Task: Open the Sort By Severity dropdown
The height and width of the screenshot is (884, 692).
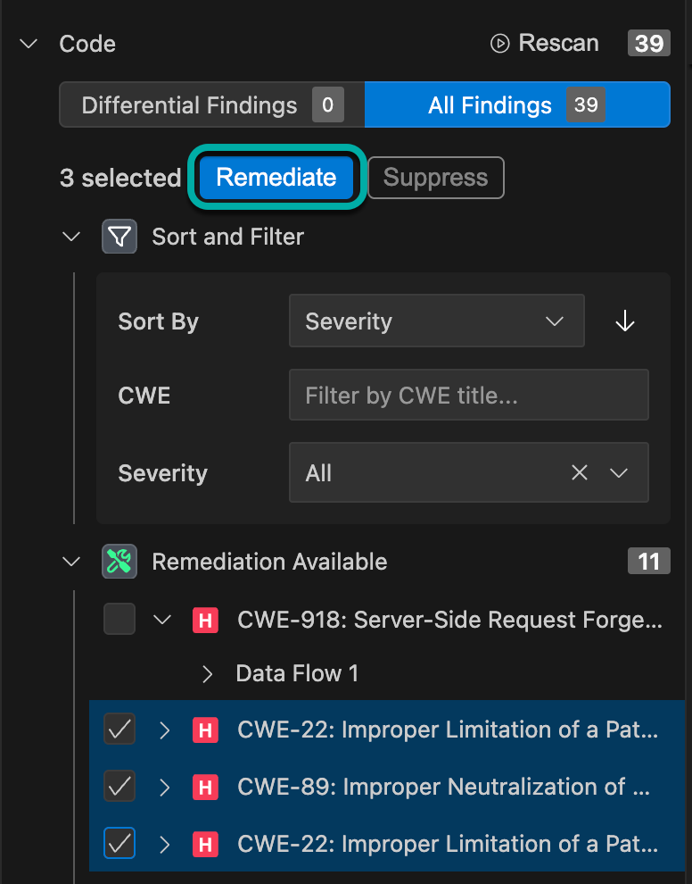Action: coord(436,321)
